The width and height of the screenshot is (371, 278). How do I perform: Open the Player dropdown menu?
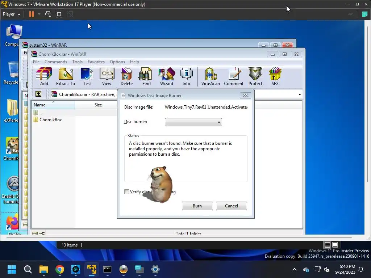(x=11, y=14)
